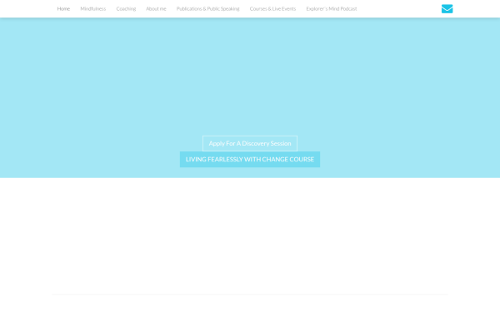Click the white content section below banner
The height and width of the screenshot is (312, 500).
click(250, 235)
